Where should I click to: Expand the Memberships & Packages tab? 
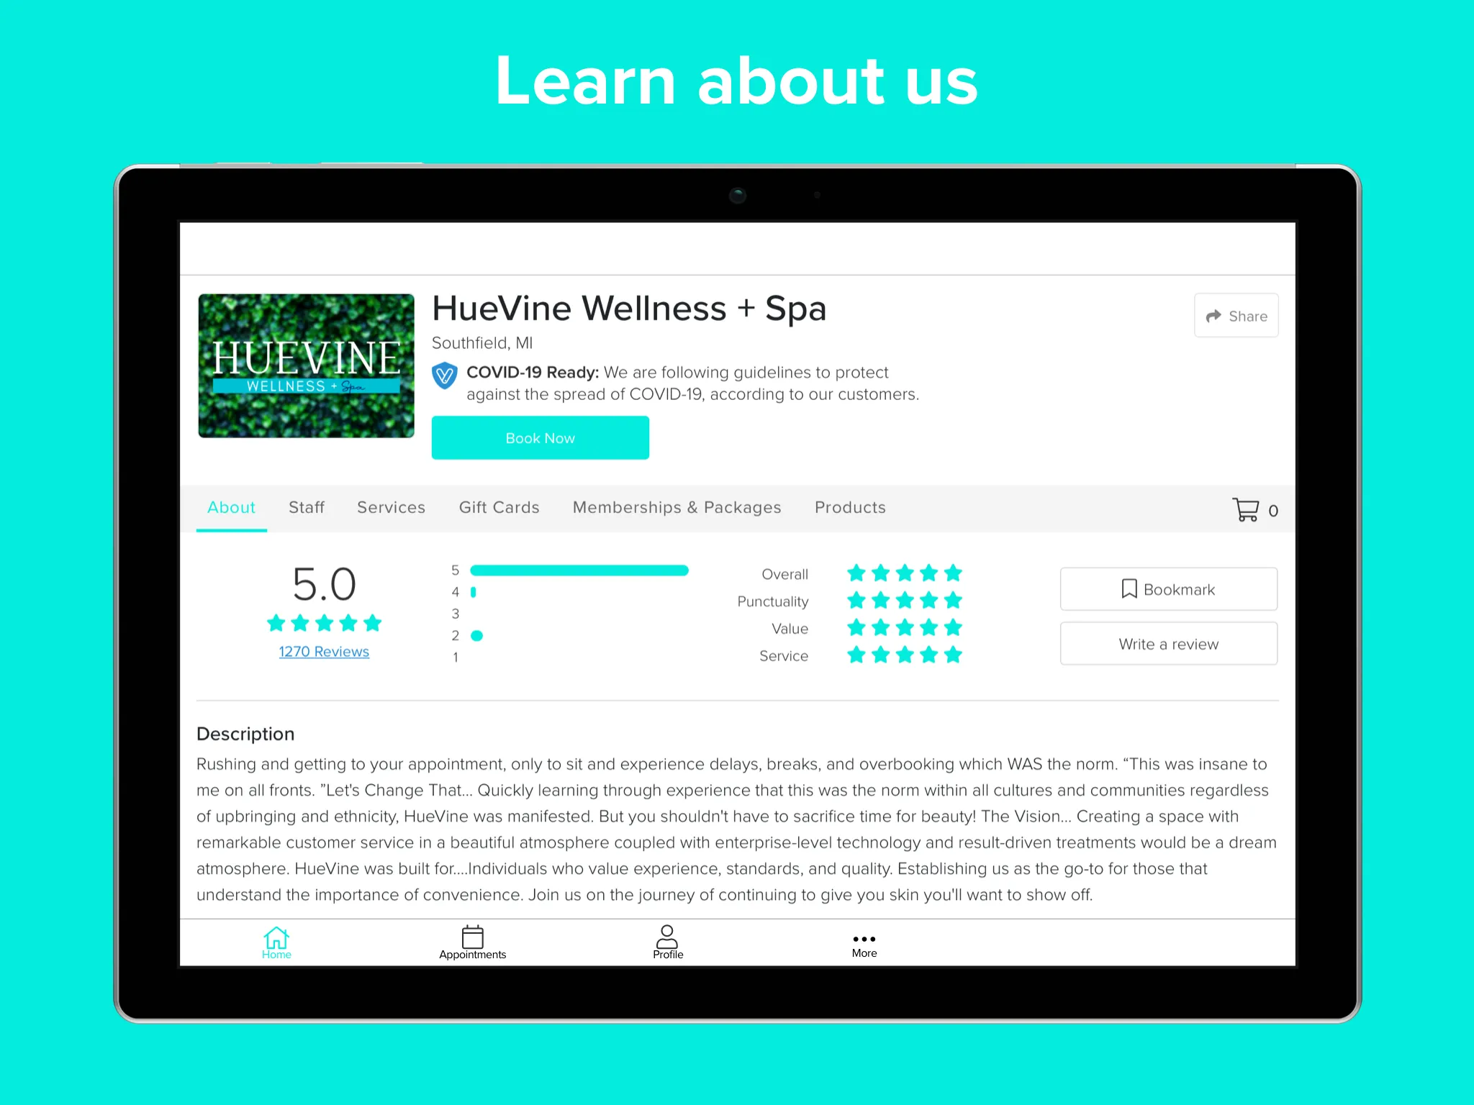pos(677,507)
